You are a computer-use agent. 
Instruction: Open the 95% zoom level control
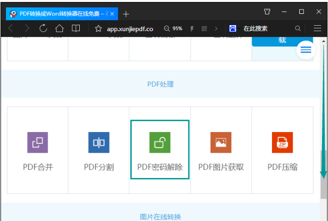pyautogui.click(x=173, y=29)
